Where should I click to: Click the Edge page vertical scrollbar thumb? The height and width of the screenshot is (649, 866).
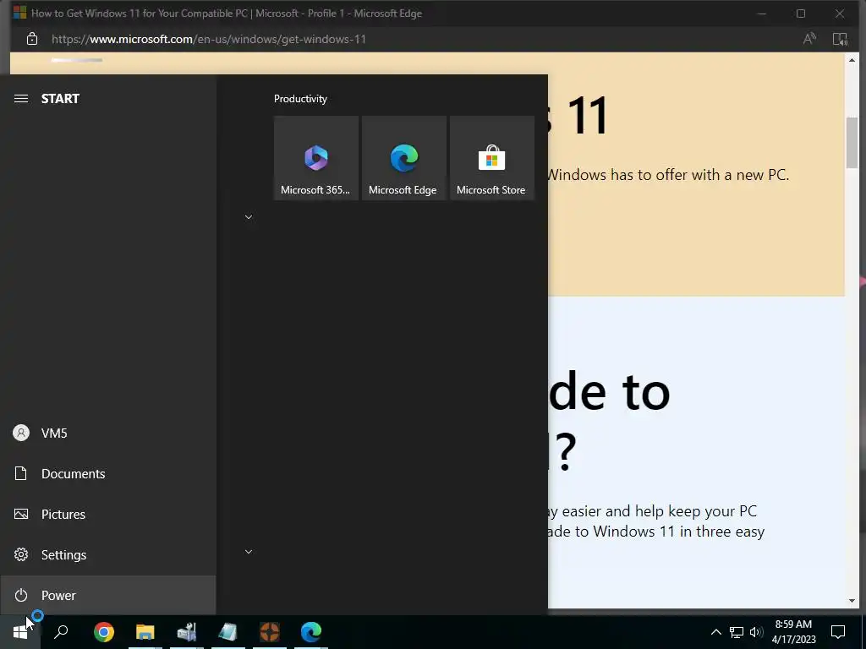[x=852, y=142]
